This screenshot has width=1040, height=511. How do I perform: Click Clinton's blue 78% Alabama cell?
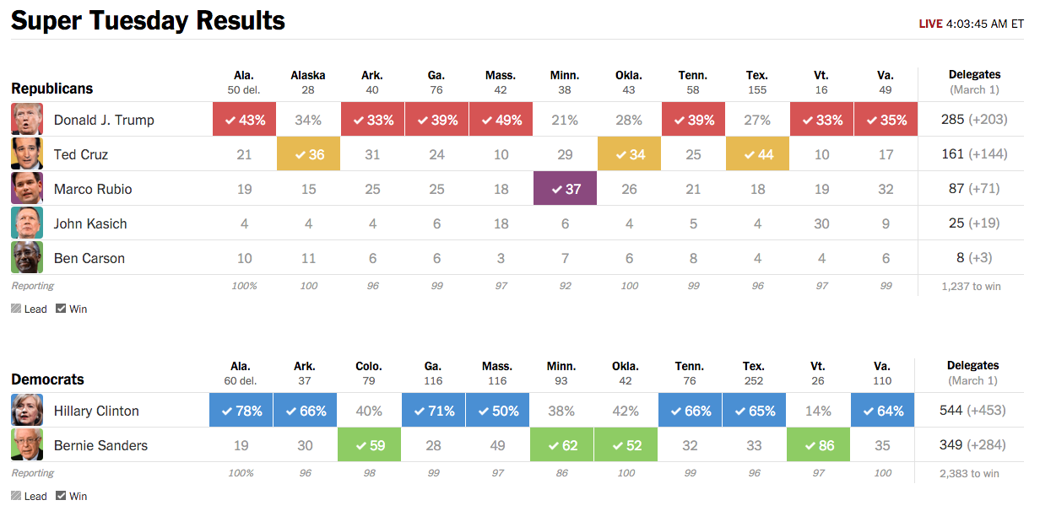pyautogui.click(x=241, y=411)
